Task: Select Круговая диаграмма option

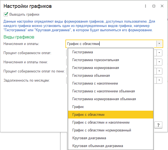Action: point(111,138)
